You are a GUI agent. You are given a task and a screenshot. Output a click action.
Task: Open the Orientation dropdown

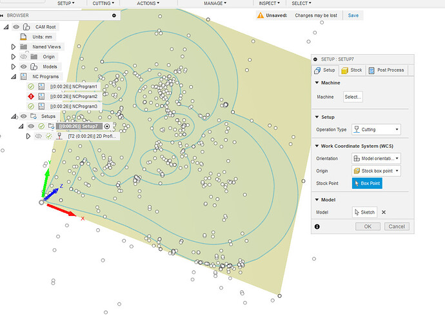pyautogui.click(x=376, y=158)
